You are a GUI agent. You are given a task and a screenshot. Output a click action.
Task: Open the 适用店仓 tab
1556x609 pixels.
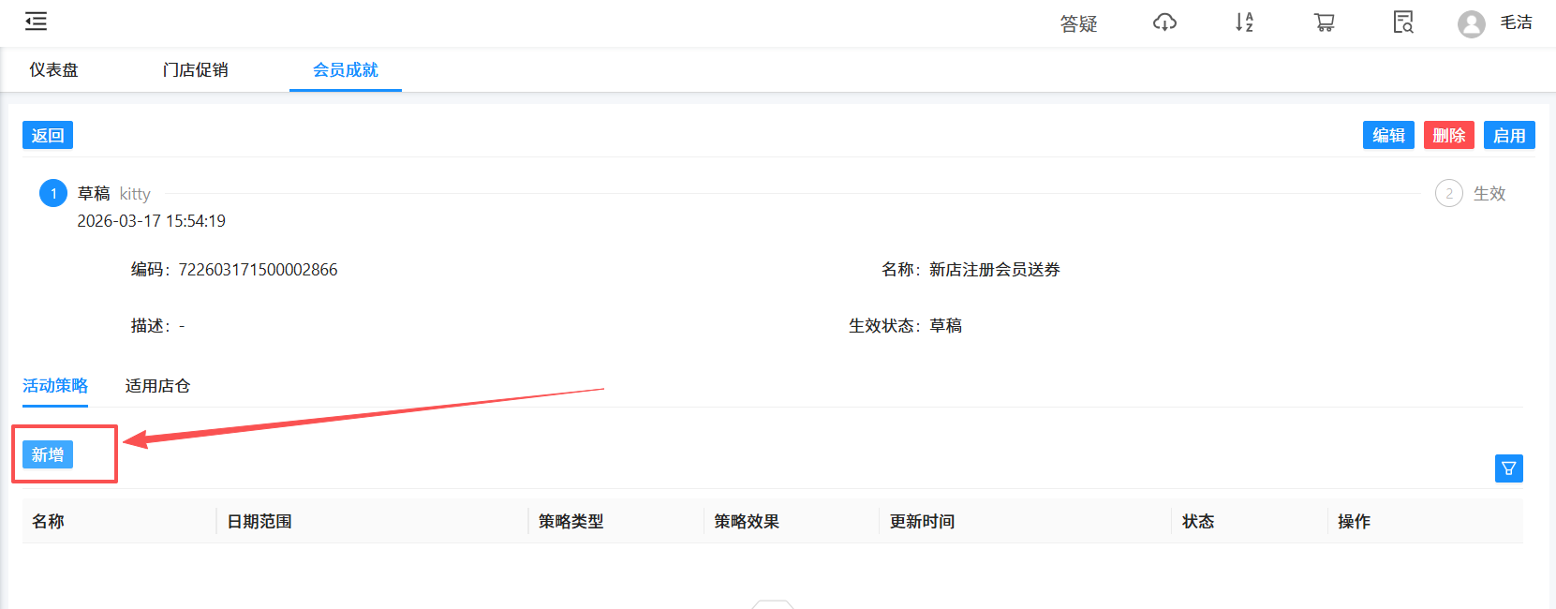pos(157,386)
